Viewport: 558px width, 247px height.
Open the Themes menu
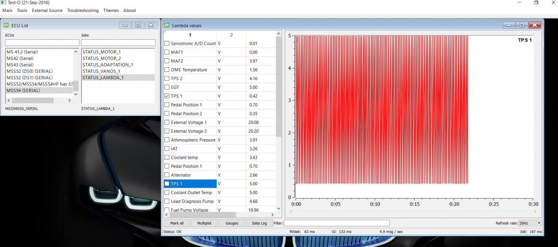pos(111,10)
